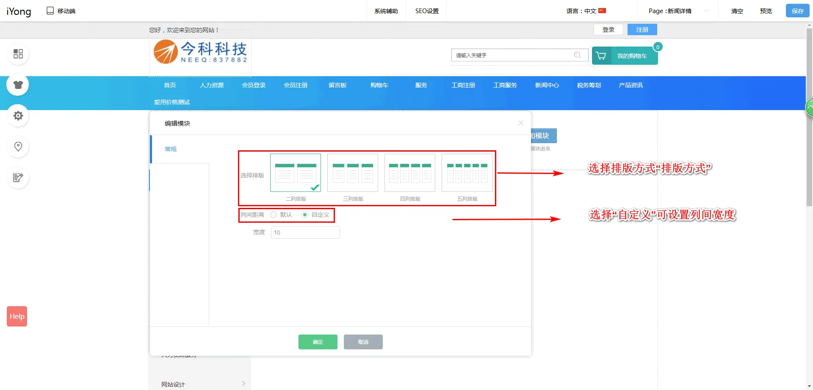Click the green 确定 button
This screenshot has height=390, width=813.
point(318,342)
